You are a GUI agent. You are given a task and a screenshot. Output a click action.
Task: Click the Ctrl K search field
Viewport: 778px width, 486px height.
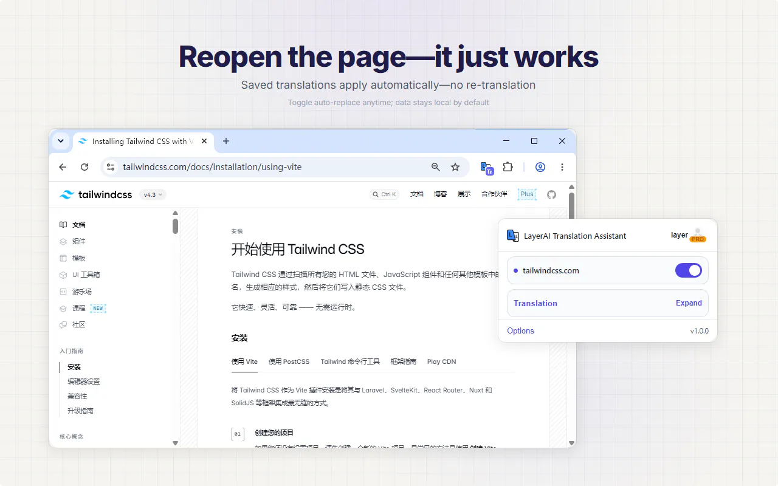[385, 194]
